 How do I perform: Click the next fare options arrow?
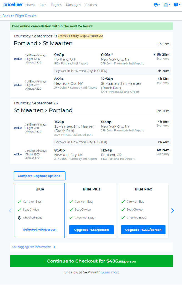[173, 210]
